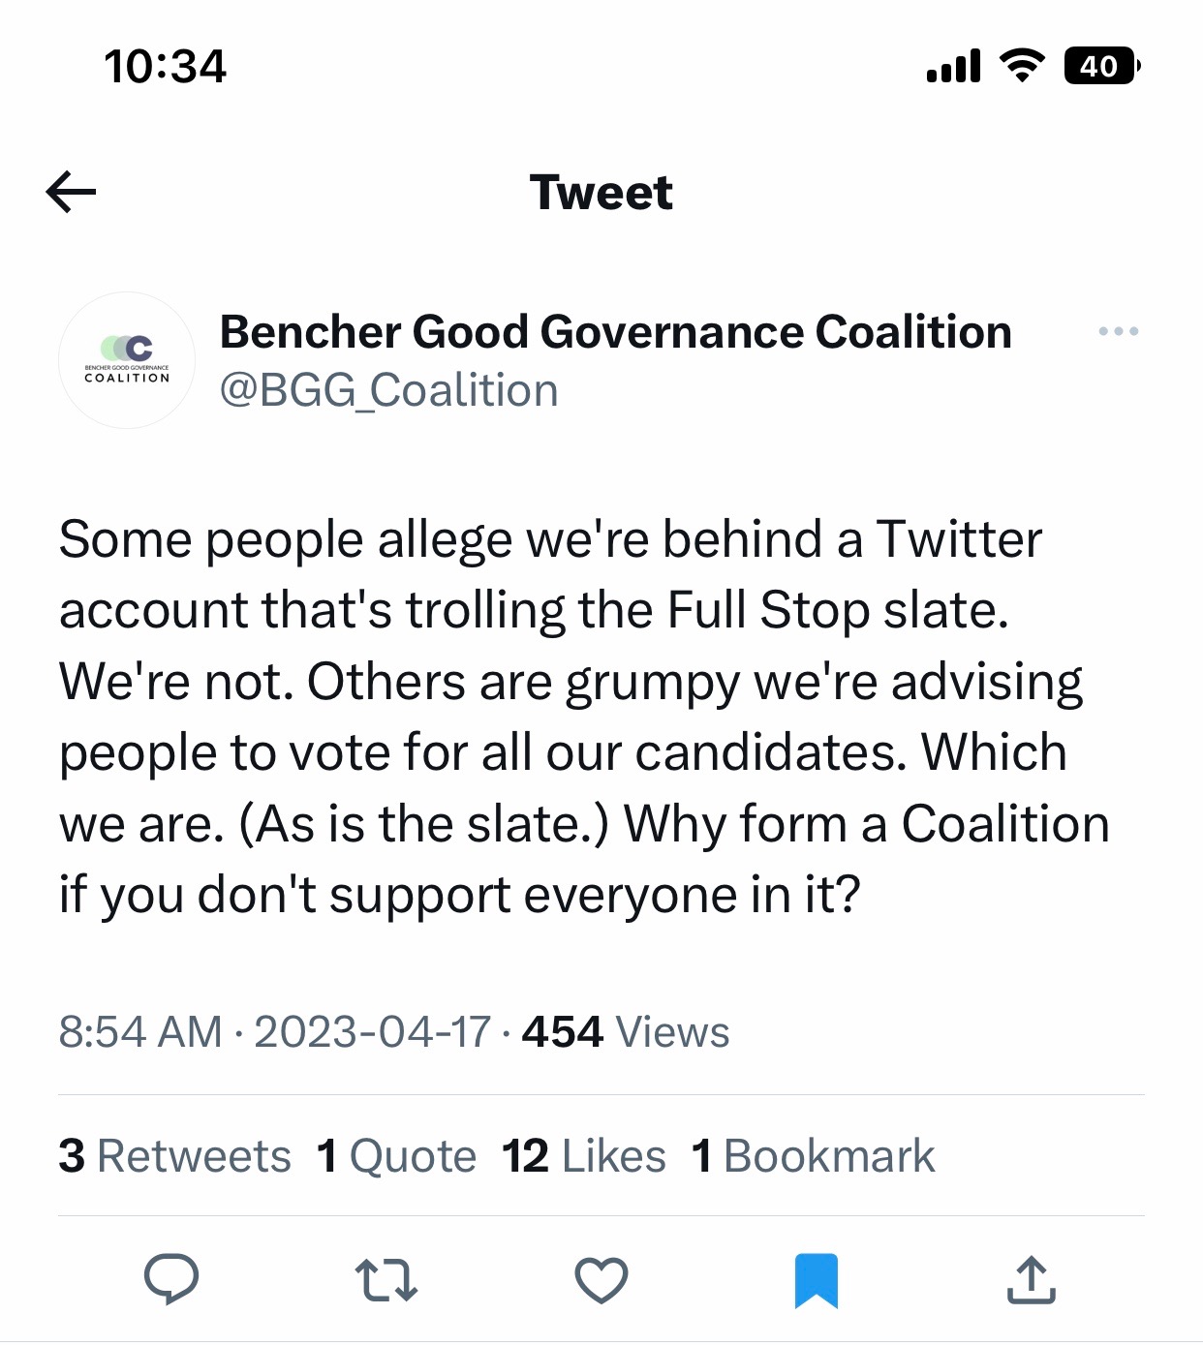
Task: Like the tweet with the heart icon
Action: [x=601, y=1279]
